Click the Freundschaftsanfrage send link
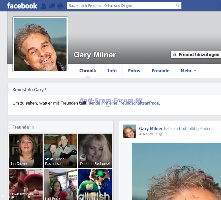The width and height of the screenshot is (221, 200). click(x=124, y=103)
